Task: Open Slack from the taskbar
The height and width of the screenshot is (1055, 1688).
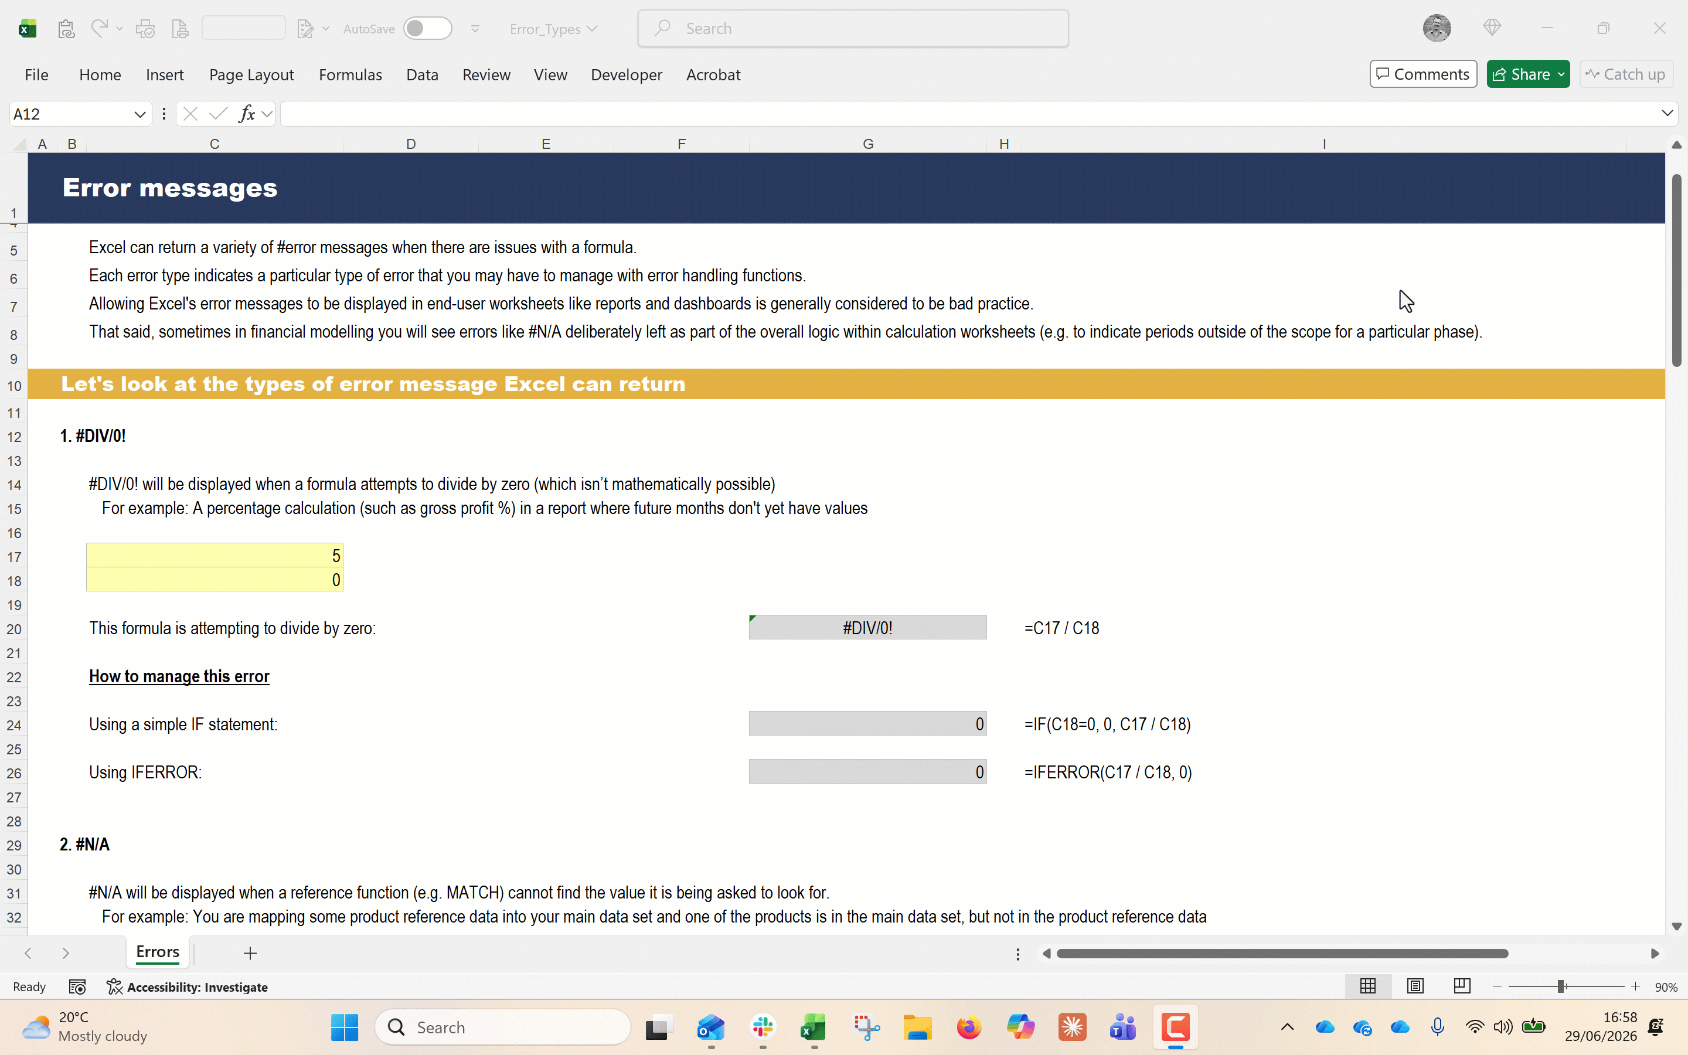Action: (x=763, y=1027)
